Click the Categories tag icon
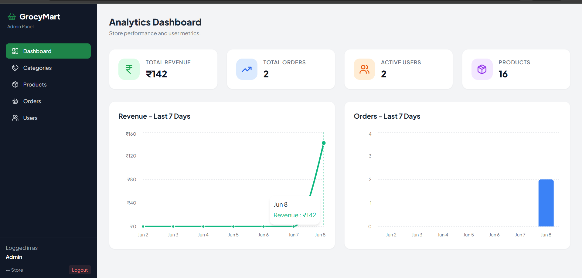 pos(15,68)
